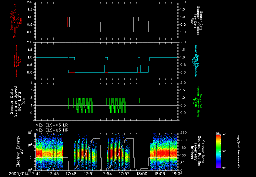256x177 pixels.
Task: Click the 10^-4 label on the color bar
Action: pos(224,134)
